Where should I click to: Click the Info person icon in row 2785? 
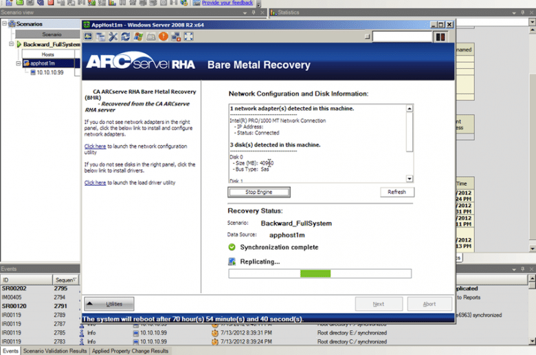pos(82,332)
